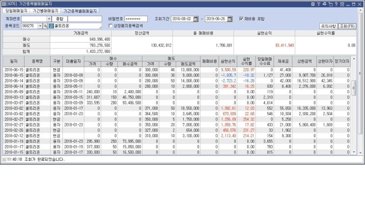Click the summary 실현손익 value 93,411,940
Screen dimensions: 365x198
[x=284, y=46]
